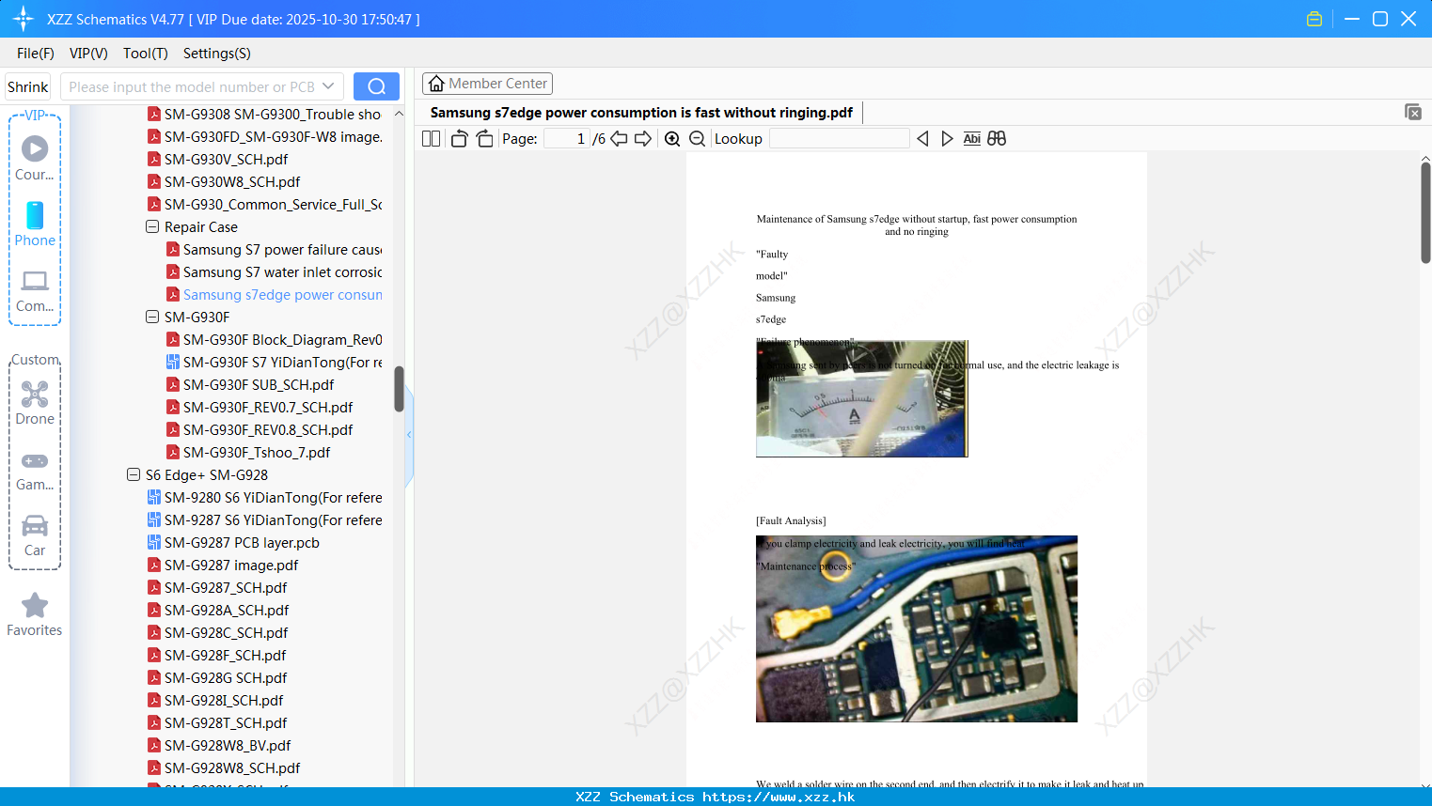Click the page number field
The height and width of the screenshot is (806, 1432).
tap(567, 138)
